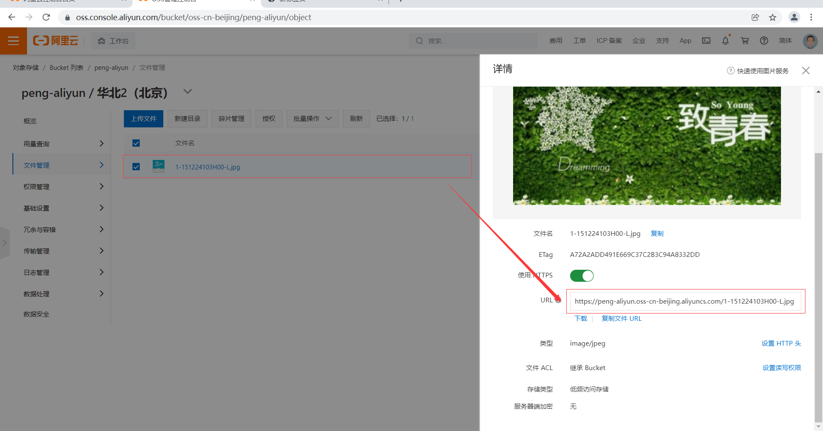Screen dimensions: 823x431
Task: Open the user account avatar
Action: pyautogui.click(x=810, y=41)
